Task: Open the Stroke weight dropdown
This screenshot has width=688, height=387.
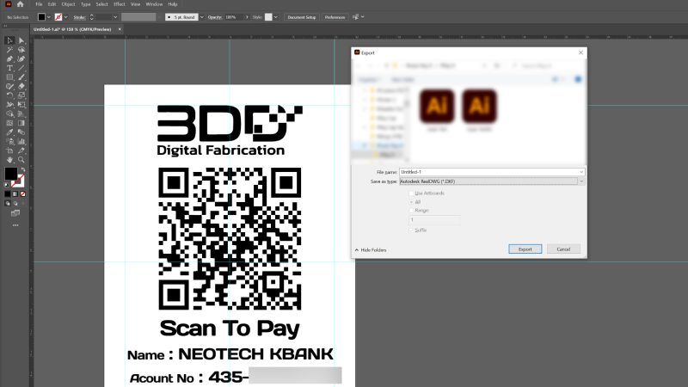Action: (x=115, y=17)
